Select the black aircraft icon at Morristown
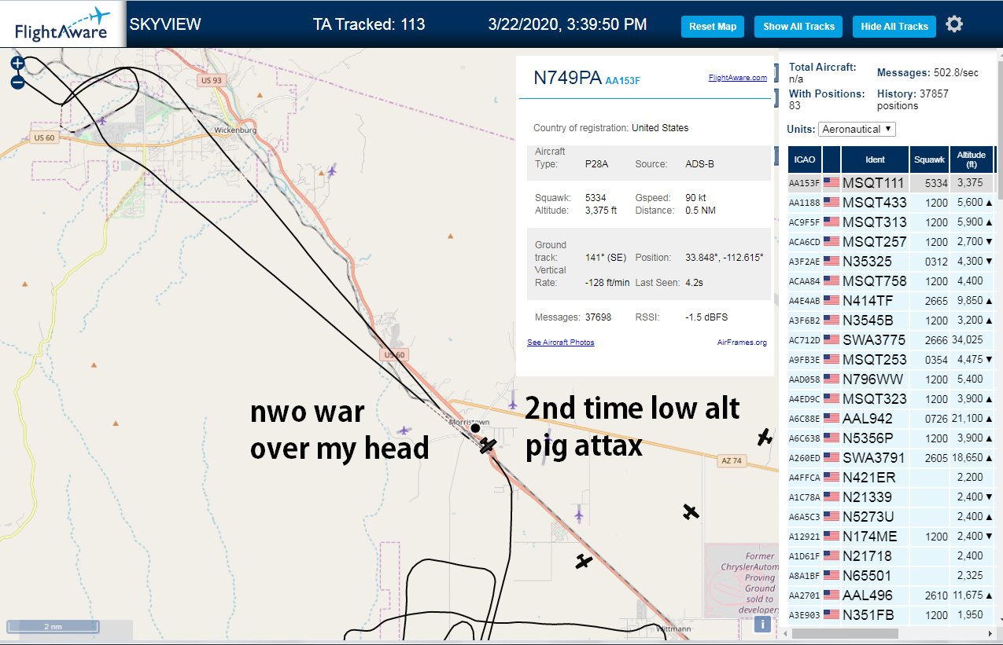The height and width of the screenshot is (645, 1003). (x=488, y=445)
